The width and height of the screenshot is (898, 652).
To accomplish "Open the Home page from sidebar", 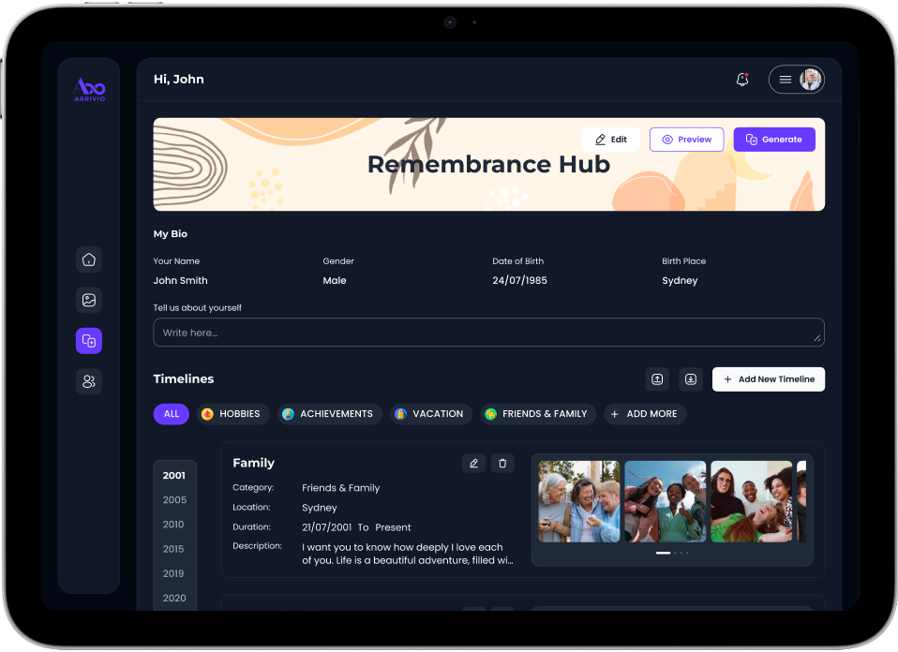I will coord(89,259).
